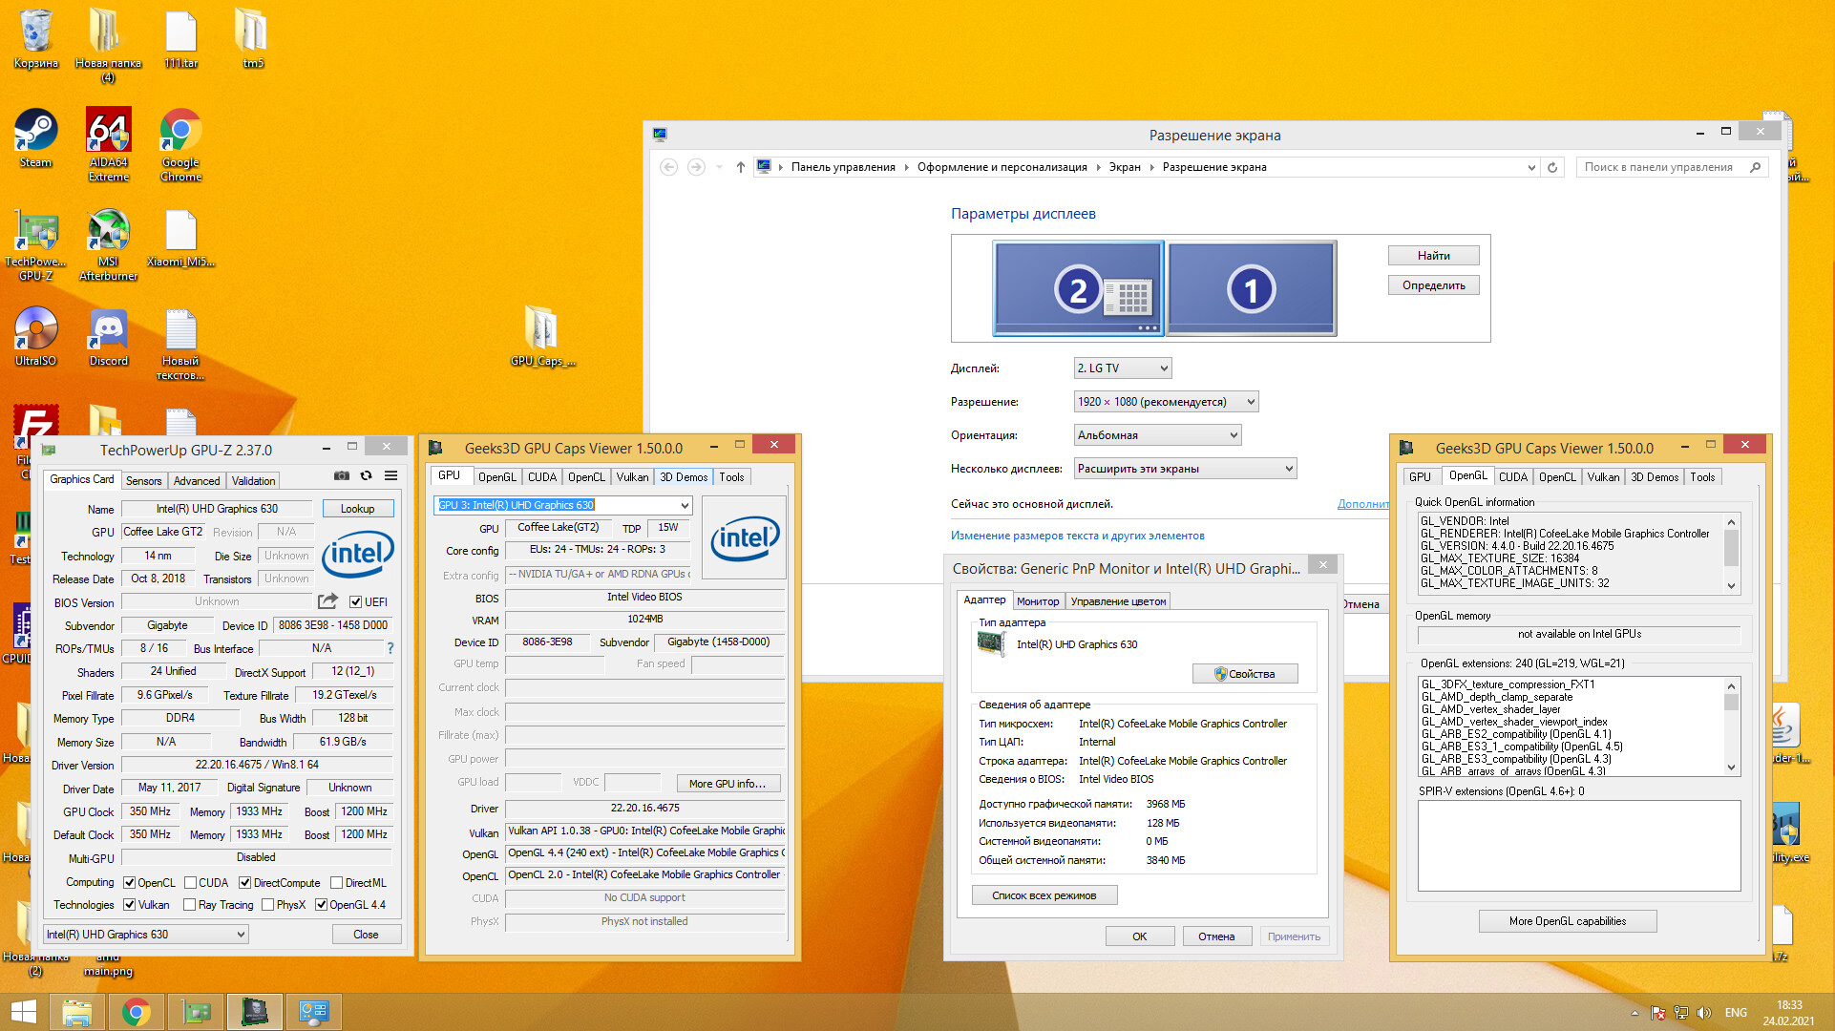Viewport: 1835px width, 1031px height.
Task: Toggle the DirectML checkbox
Action: [336, 883]
